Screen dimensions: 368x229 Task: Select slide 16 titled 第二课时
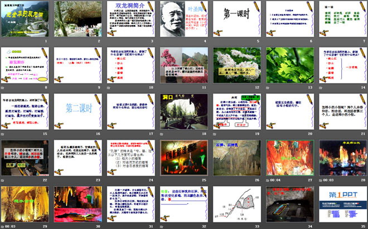pyautogui.click(x=78, y=111)
